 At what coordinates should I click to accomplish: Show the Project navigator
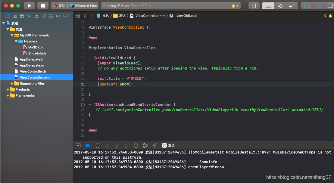pos(8,16)
